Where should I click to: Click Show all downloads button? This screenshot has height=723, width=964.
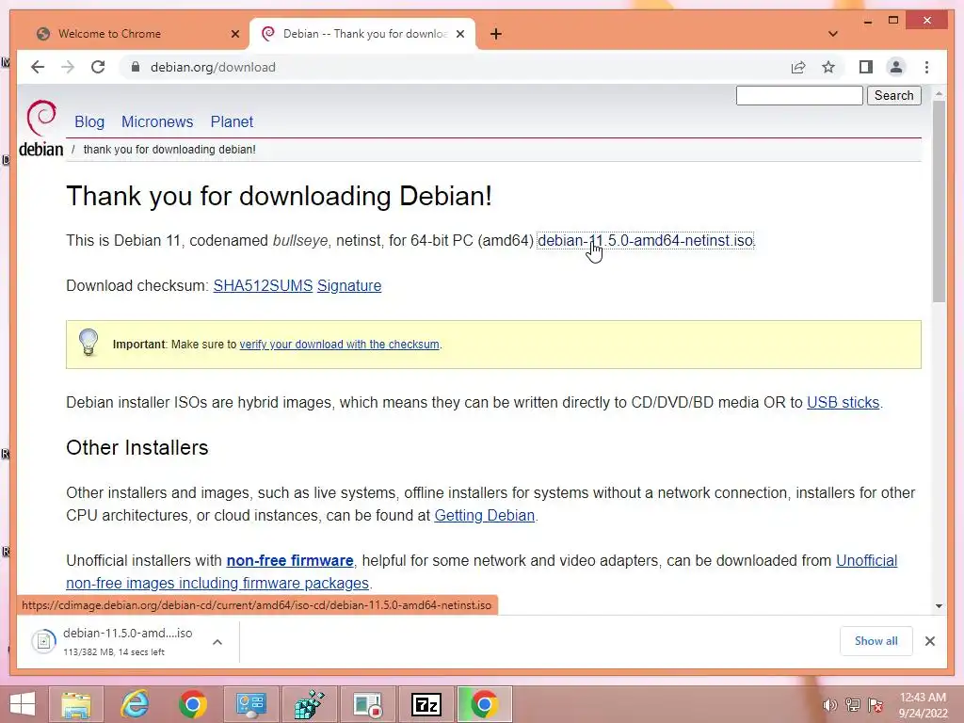click(876, 641)
